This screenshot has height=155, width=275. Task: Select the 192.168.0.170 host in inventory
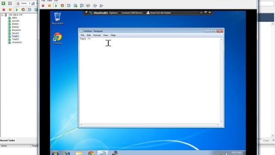15,15
